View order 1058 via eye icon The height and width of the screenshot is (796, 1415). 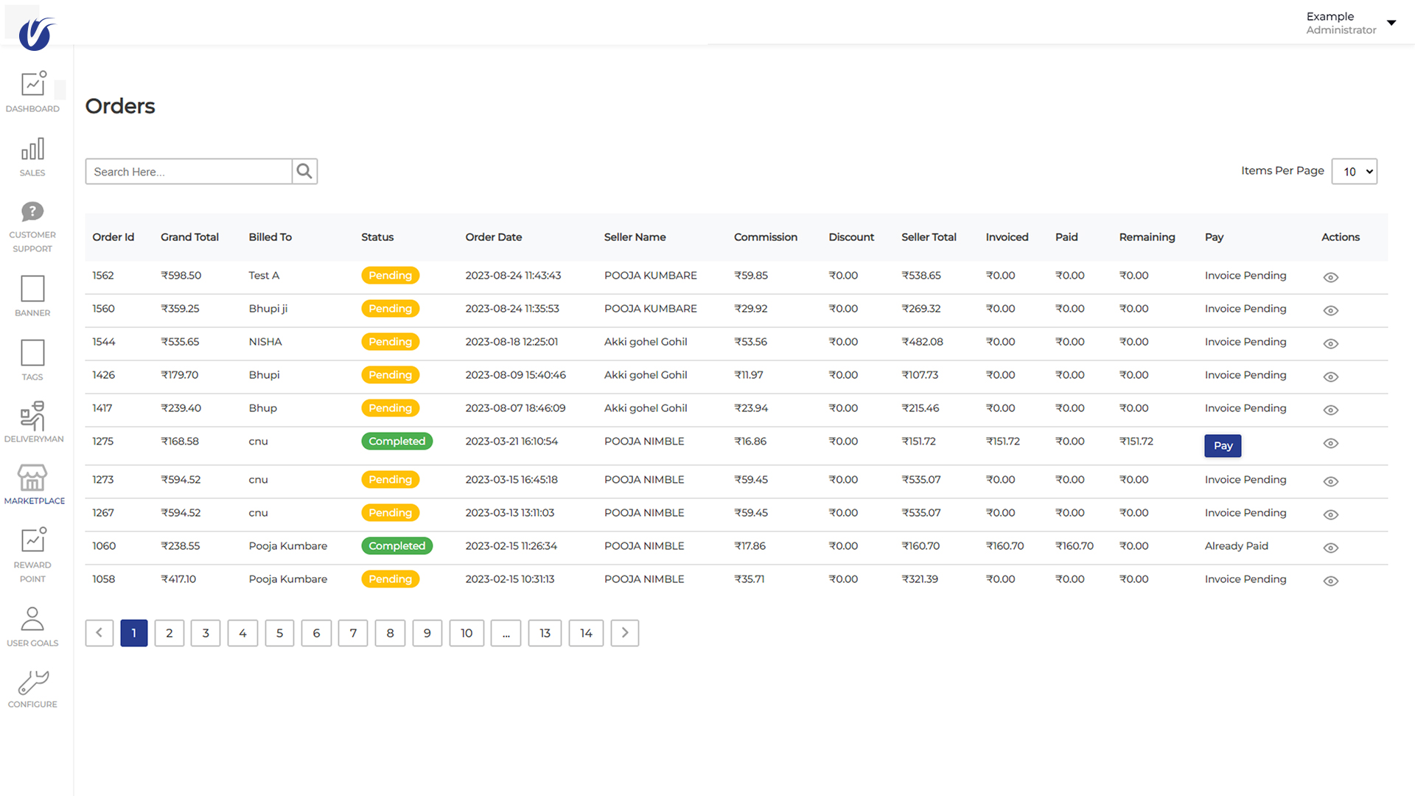tap(1330, 581)
